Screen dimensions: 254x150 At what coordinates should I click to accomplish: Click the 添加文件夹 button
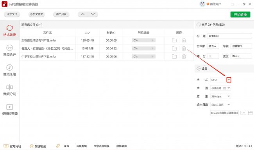tap(36, 14)
